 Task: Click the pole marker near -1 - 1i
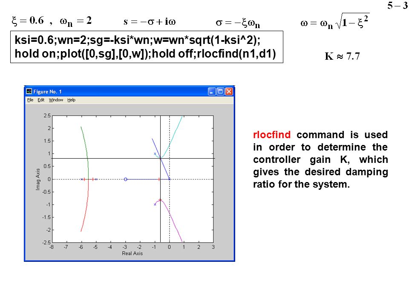click(155, 204)
